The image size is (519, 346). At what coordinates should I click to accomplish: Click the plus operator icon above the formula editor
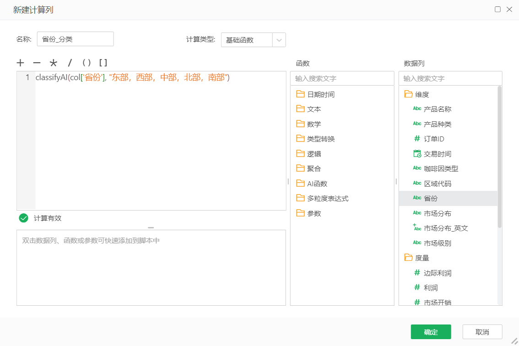pyautogui.click(x=20, y=63)
